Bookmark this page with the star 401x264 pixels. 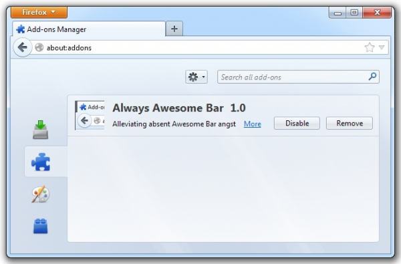pos(370,47)
